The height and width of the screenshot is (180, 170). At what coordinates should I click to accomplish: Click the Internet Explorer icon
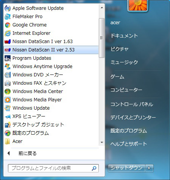[8, 33]
